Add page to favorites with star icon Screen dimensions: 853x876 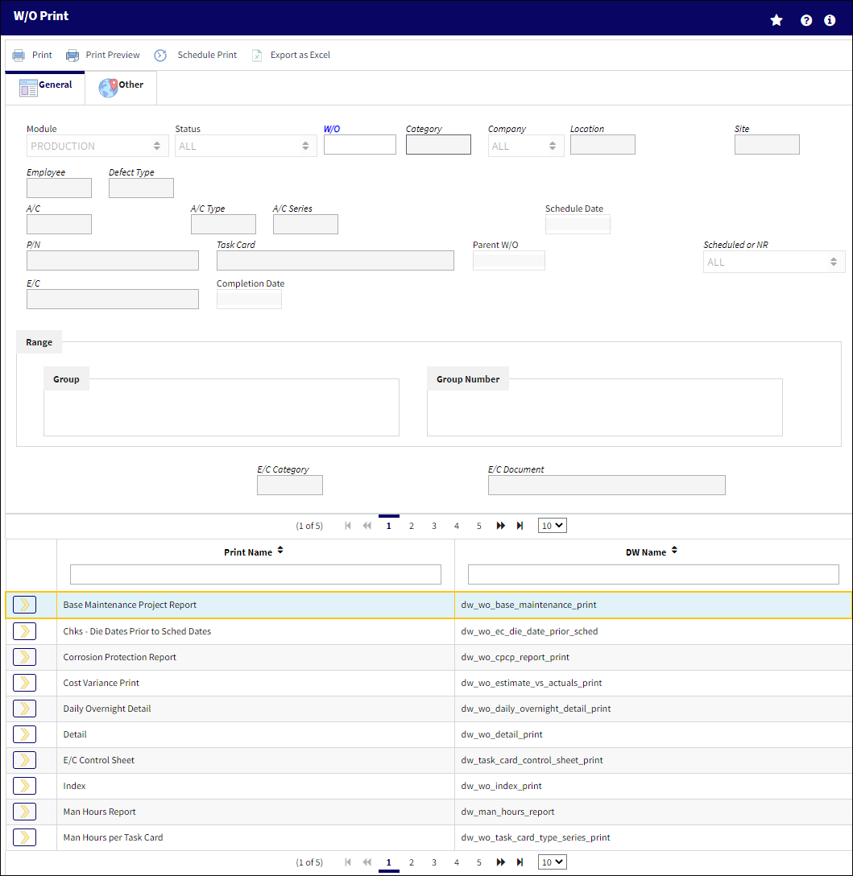click(776, 20)
